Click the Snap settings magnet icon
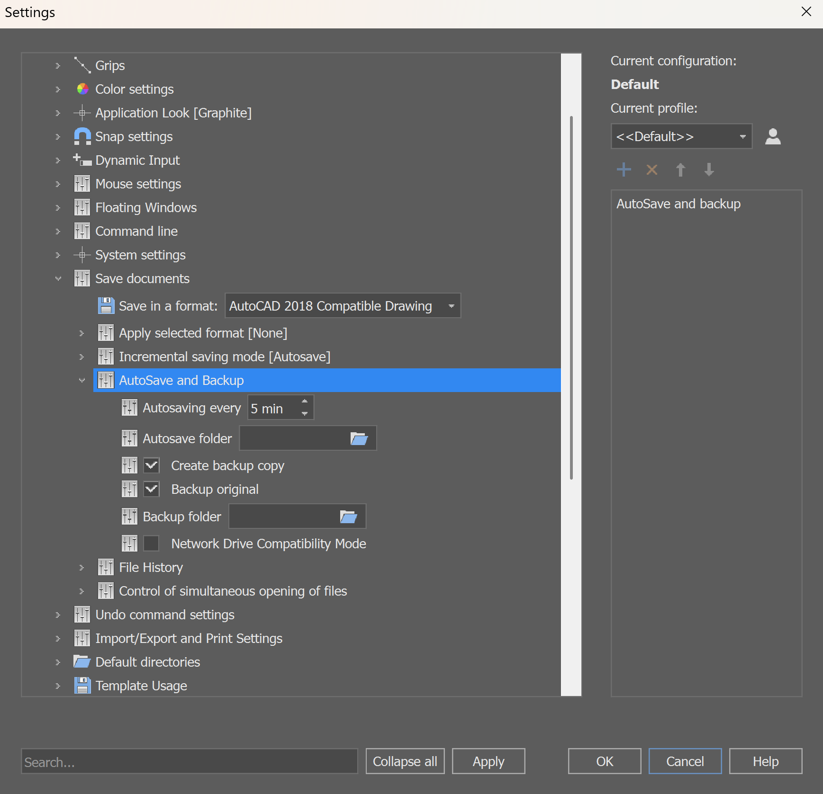Image resolution: width=823 pixels, height=794 pixels. click(x=82, y=136)
